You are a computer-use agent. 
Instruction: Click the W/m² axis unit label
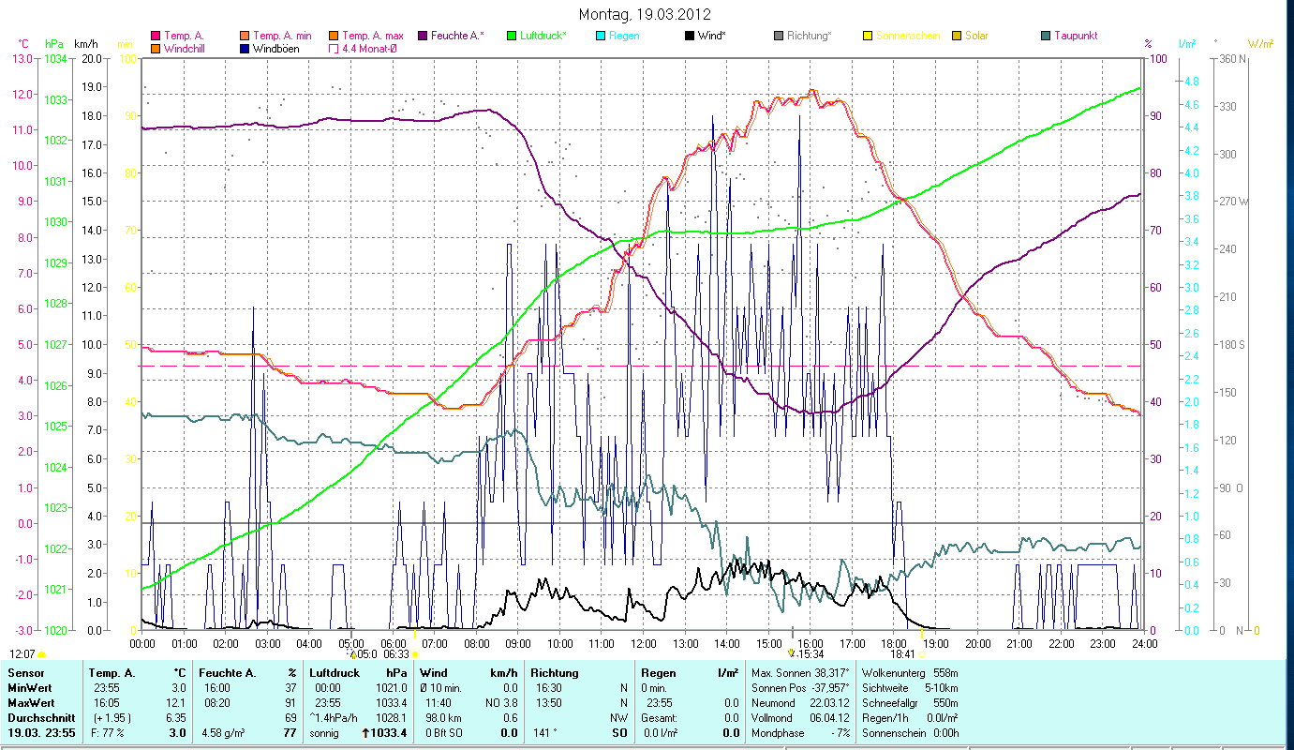click(1260, 43)
